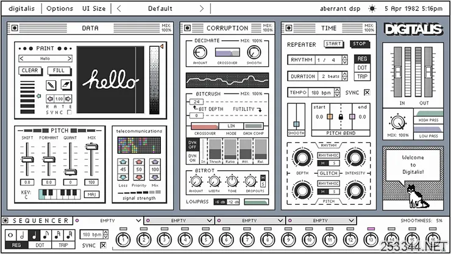Toggle the TIME section power button
The height and width of the screenshot is (254, 451).
tap(288, 28)
